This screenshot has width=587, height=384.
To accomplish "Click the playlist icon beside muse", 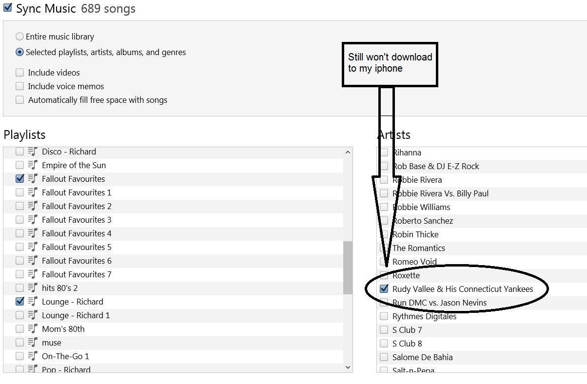I will 32,343.
